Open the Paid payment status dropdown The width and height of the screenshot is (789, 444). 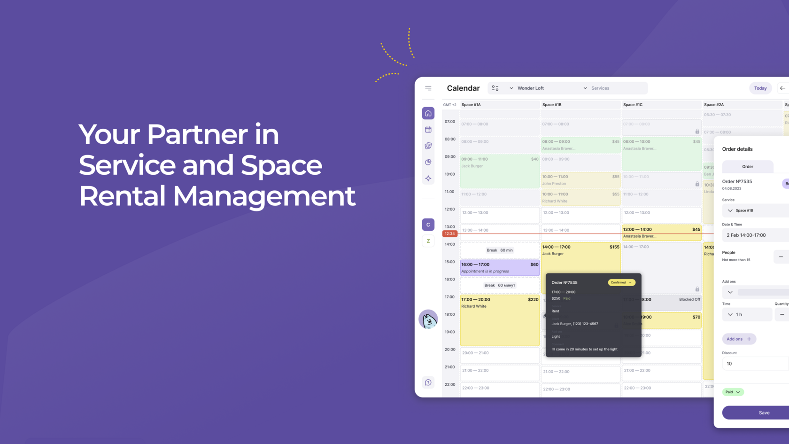733,392
